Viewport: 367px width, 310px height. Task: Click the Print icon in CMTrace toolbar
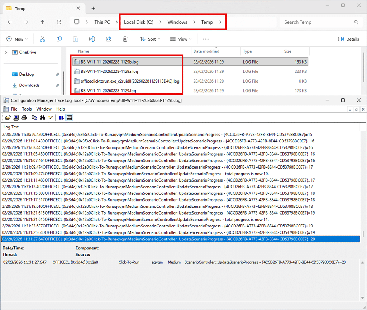(x=24, y=117)
